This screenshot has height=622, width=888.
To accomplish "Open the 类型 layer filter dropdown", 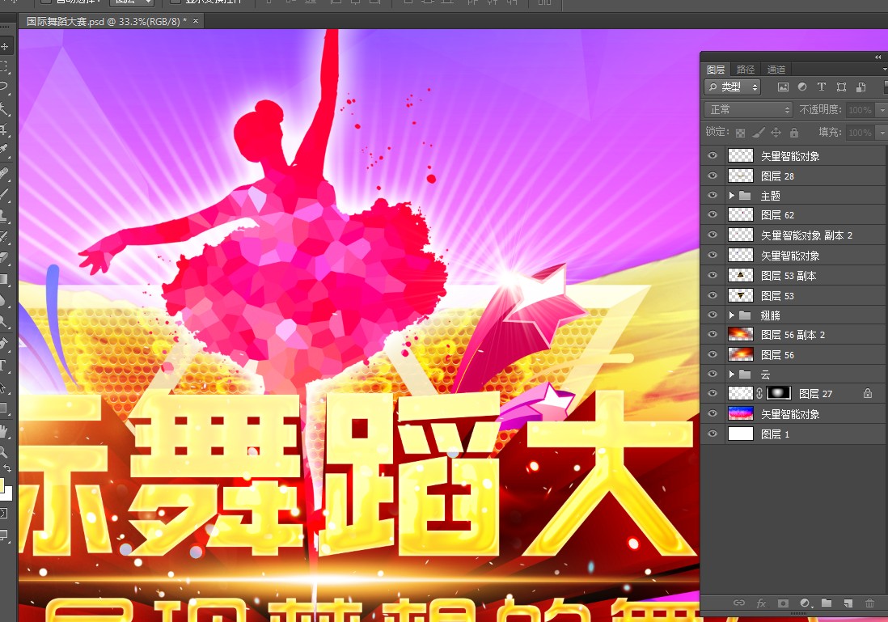I will point(732,87).
